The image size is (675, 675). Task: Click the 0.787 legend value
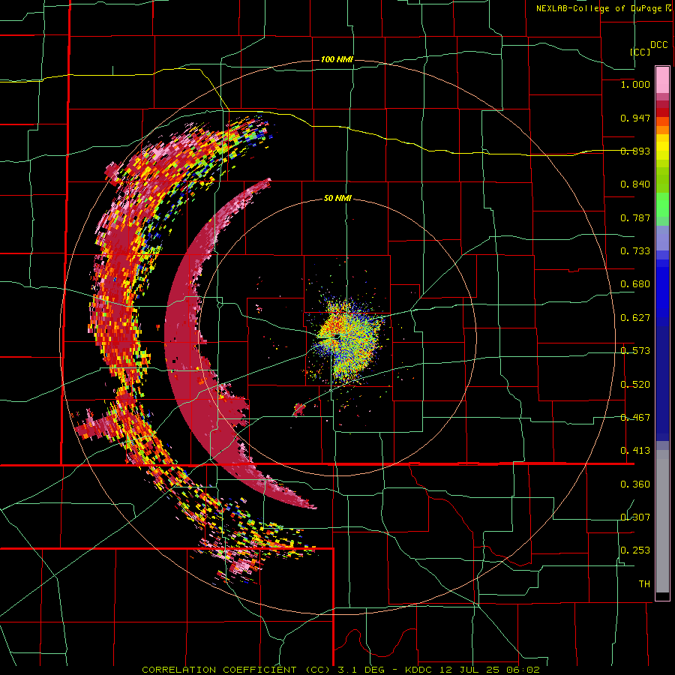tap(635, 217)
